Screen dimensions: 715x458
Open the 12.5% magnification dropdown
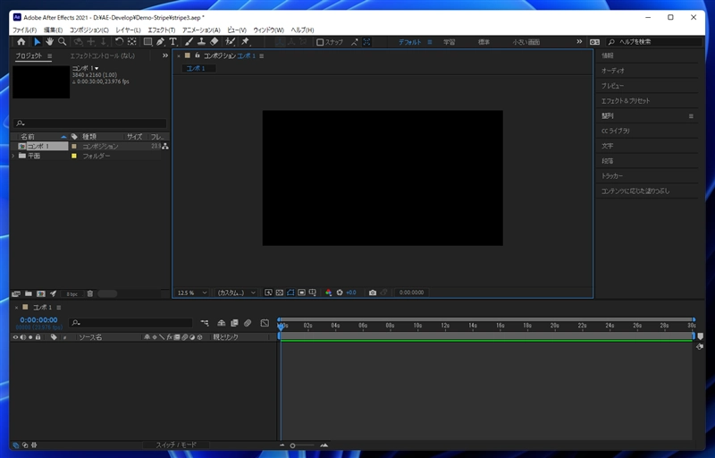(191, 293)
